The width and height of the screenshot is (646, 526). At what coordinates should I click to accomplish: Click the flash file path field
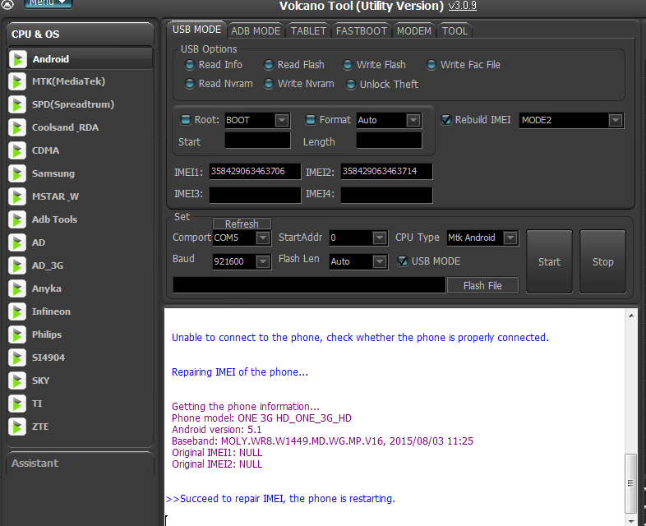(x=309, y=285)
